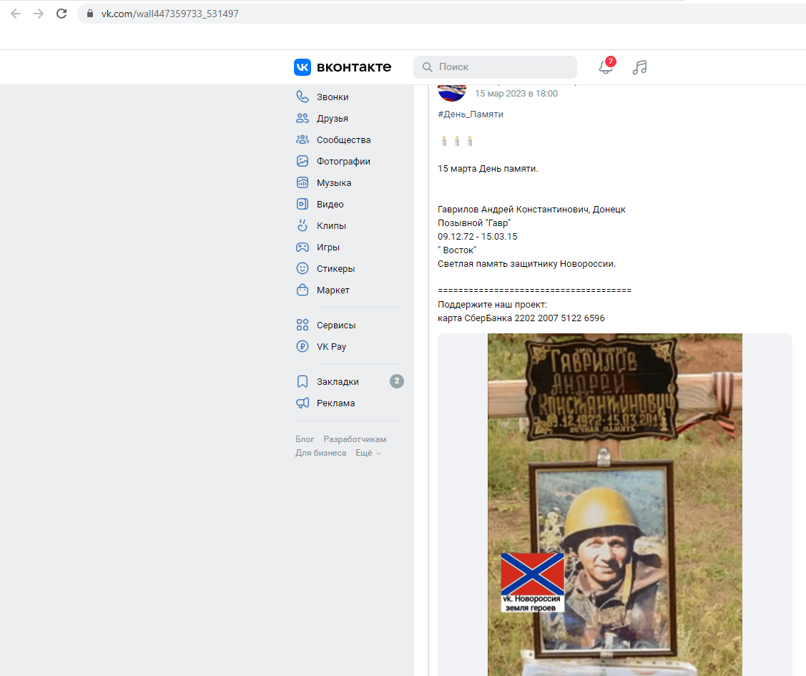
Task: Click the Поиск search field
Action: coord(501,67)
